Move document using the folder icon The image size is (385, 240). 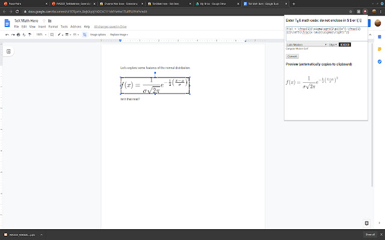[49, 21]
